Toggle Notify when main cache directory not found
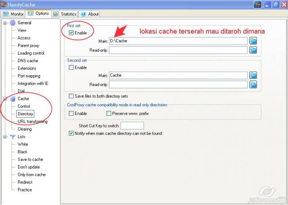288x205 pixels. point(71,133)
